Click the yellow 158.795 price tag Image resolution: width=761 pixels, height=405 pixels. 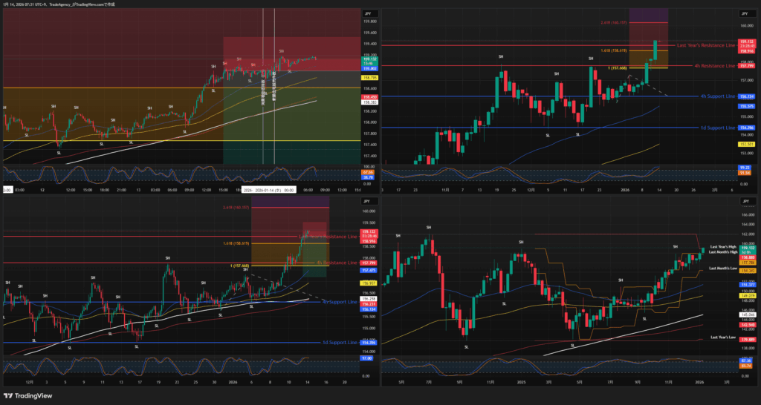[x=369, y=77]
